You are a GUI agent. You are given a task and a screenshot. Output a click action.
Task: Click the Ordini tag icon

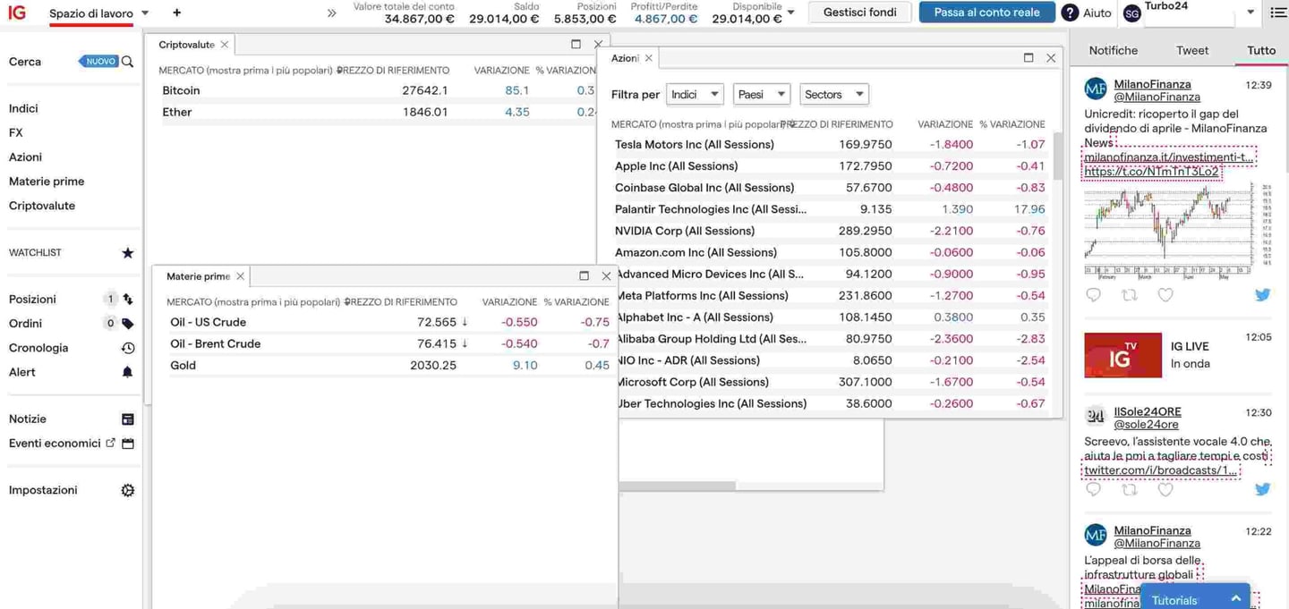[x=127, y=324]
